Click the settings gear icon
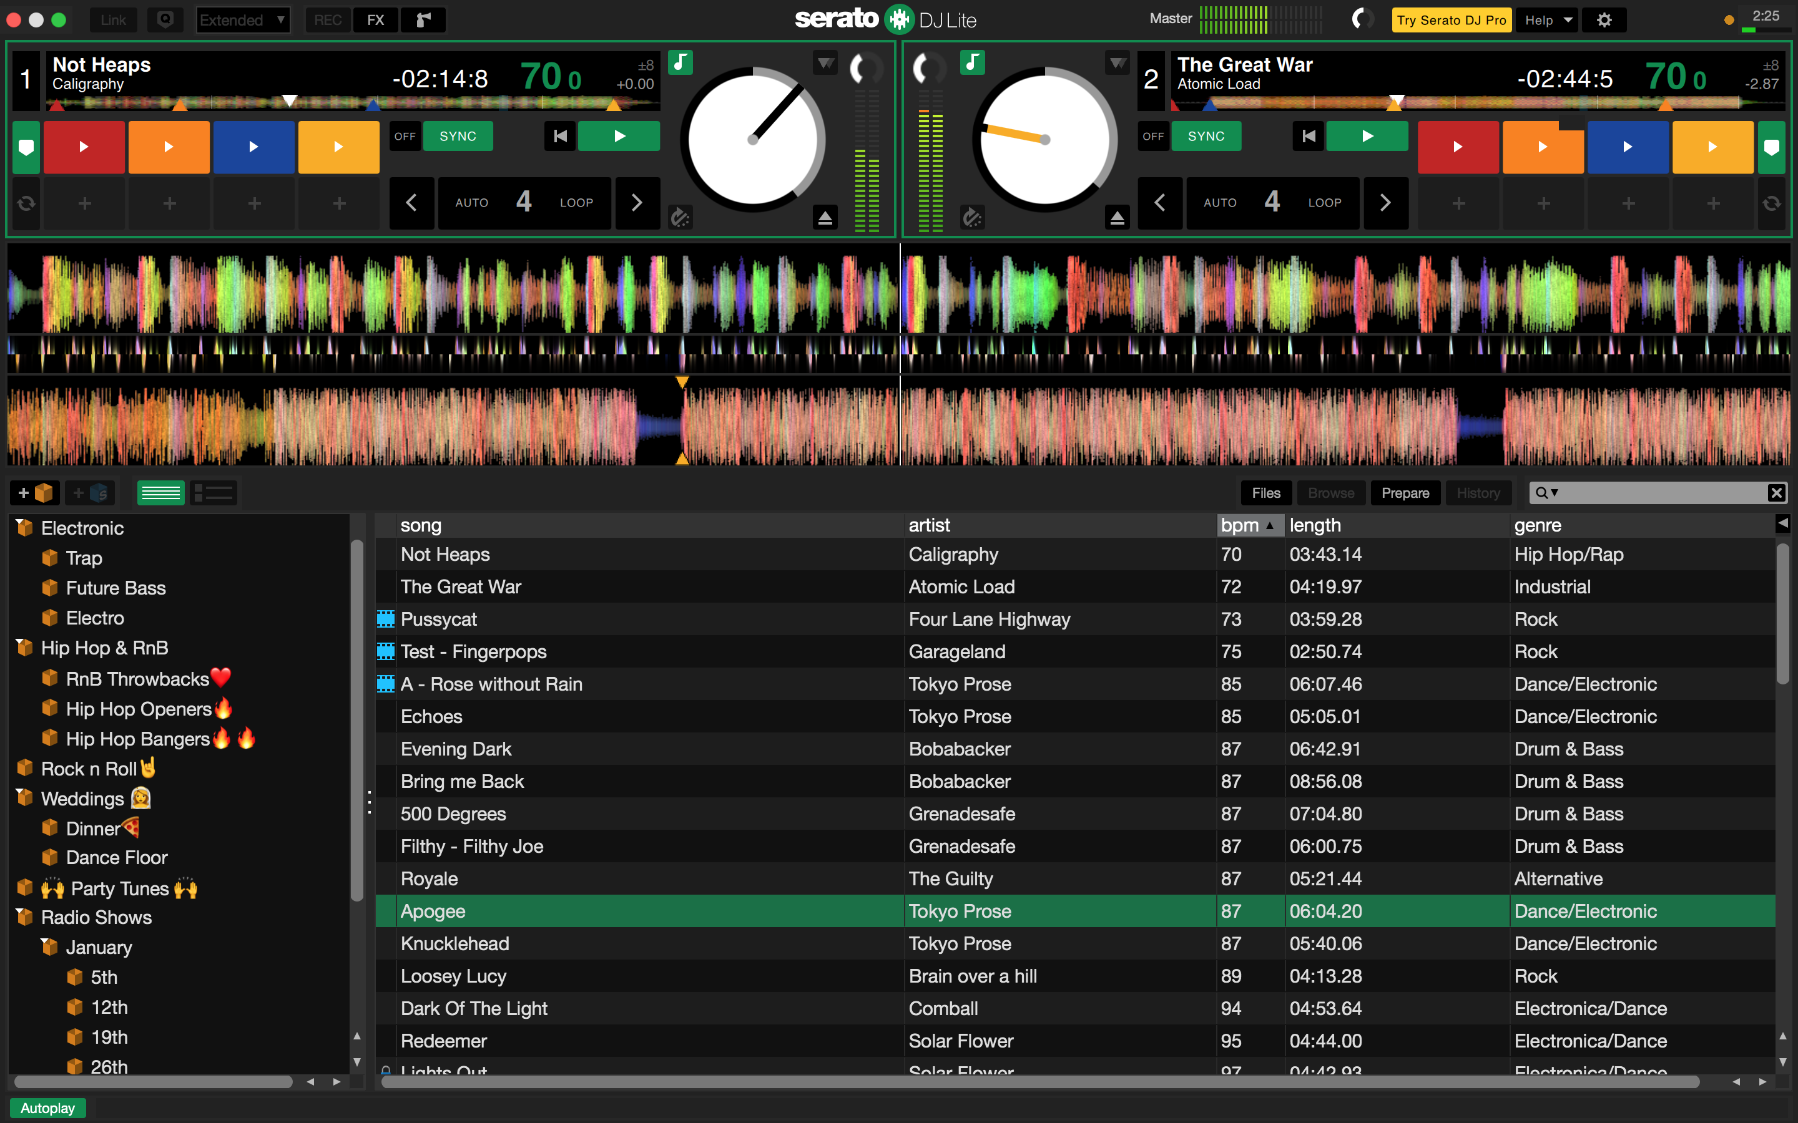 click(x=1604, y=20)
